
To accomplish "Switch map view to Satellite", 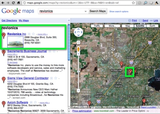I will click(x=140, y=26).
